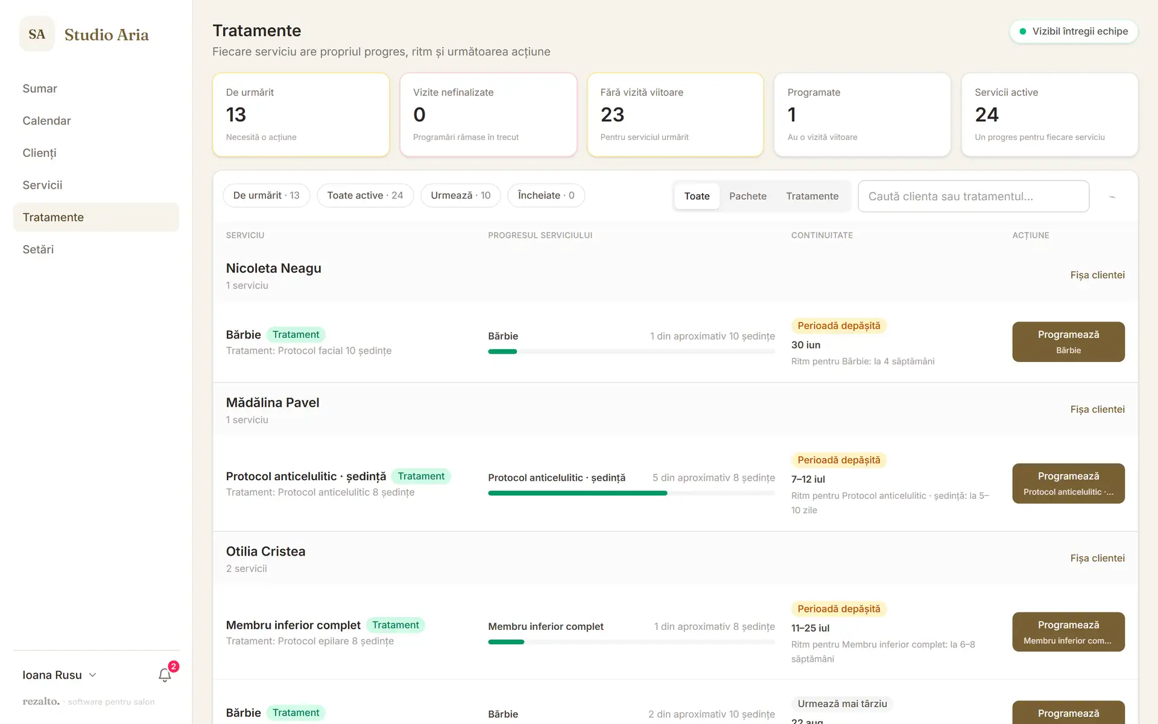
Task: Click the client name Mădălina Pavel
Action: (x=273, y=402)
